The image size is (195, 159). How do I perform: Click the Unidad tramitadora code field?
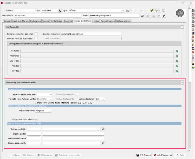click(x=34, y=138)
